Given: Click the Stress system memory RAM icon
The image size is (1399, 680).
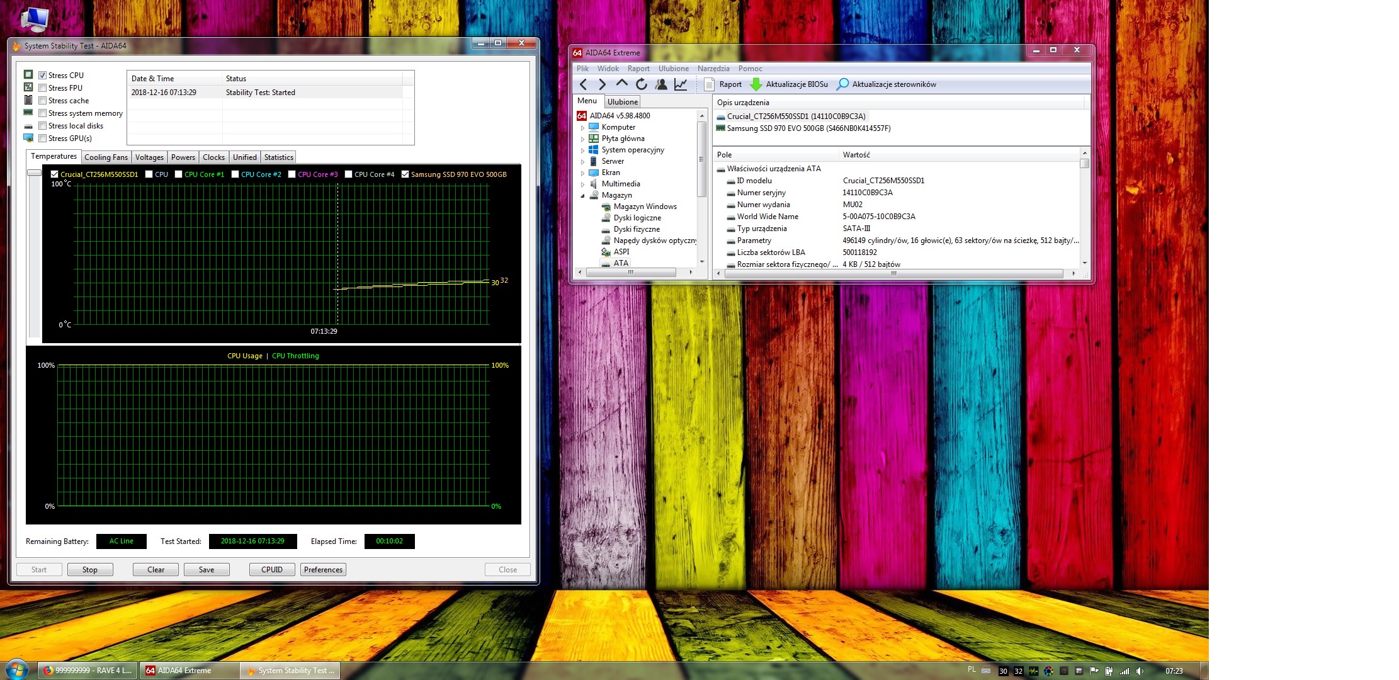Looking at the screenshot, I should pos(28,113).
